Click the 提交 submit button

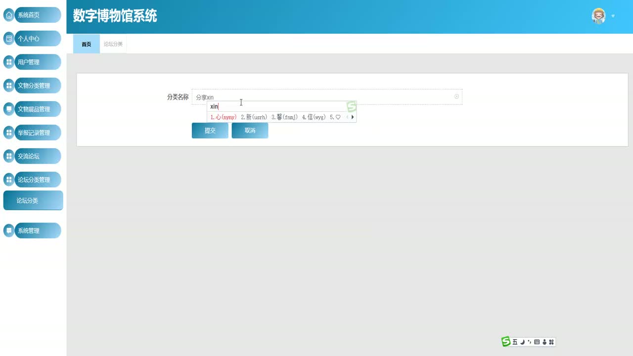(210, 131)
